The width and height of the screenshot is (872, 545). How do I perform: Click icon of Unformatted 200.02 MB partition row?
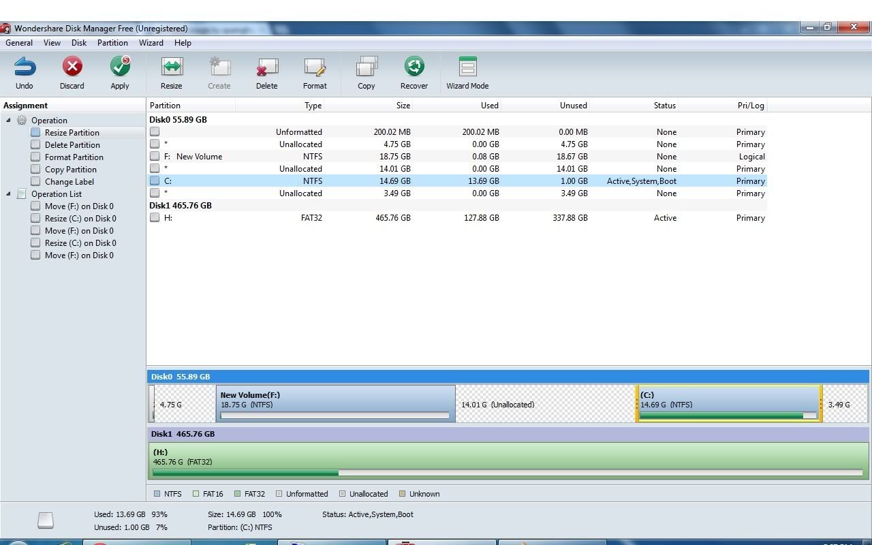tap(155, 131)
